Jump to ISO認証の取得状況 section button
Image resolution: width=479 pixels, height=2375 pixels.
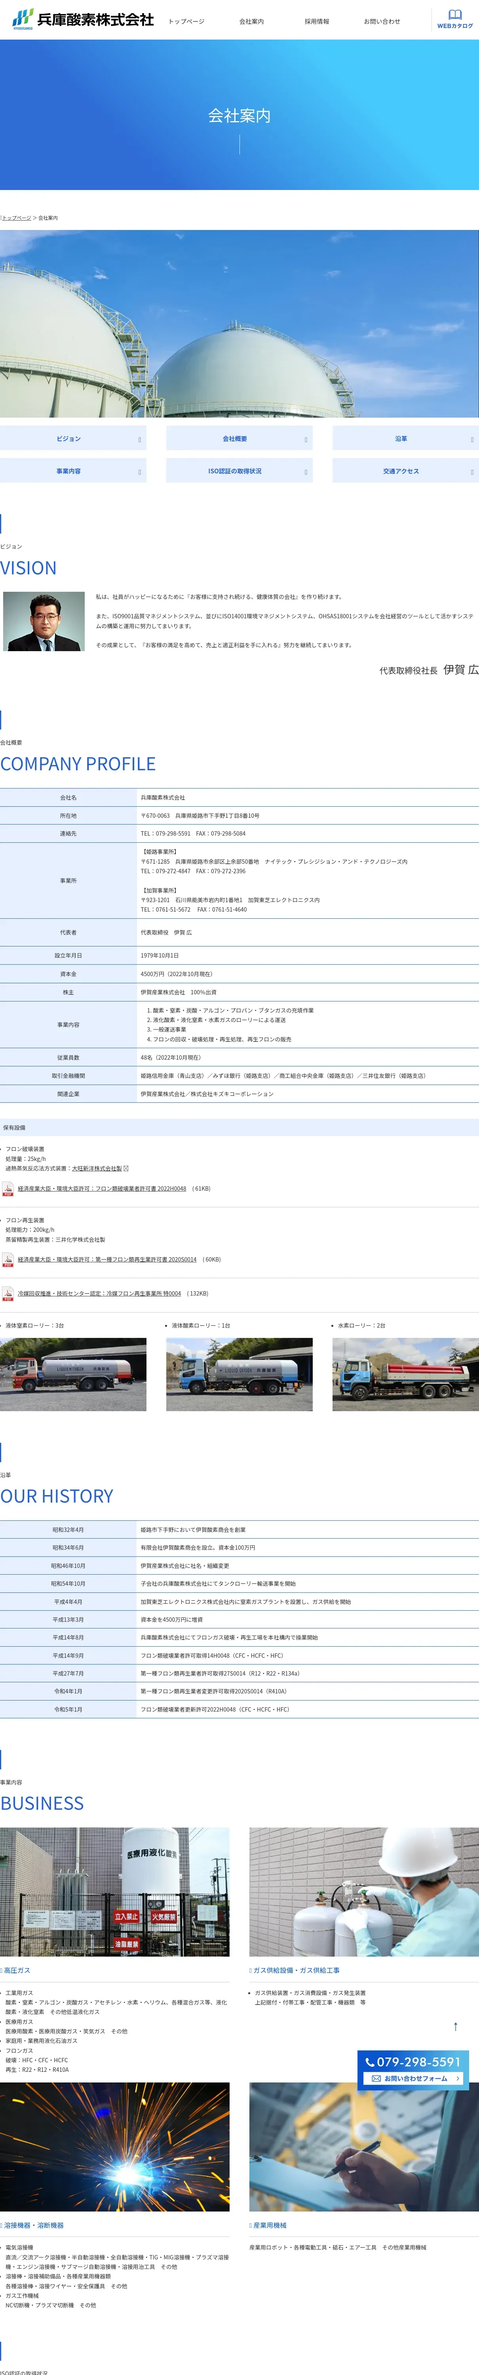(239, 471)
